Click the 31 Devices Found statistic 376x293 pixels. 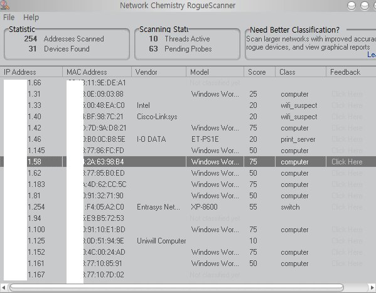pyautogui.click(x=59, y=49)
